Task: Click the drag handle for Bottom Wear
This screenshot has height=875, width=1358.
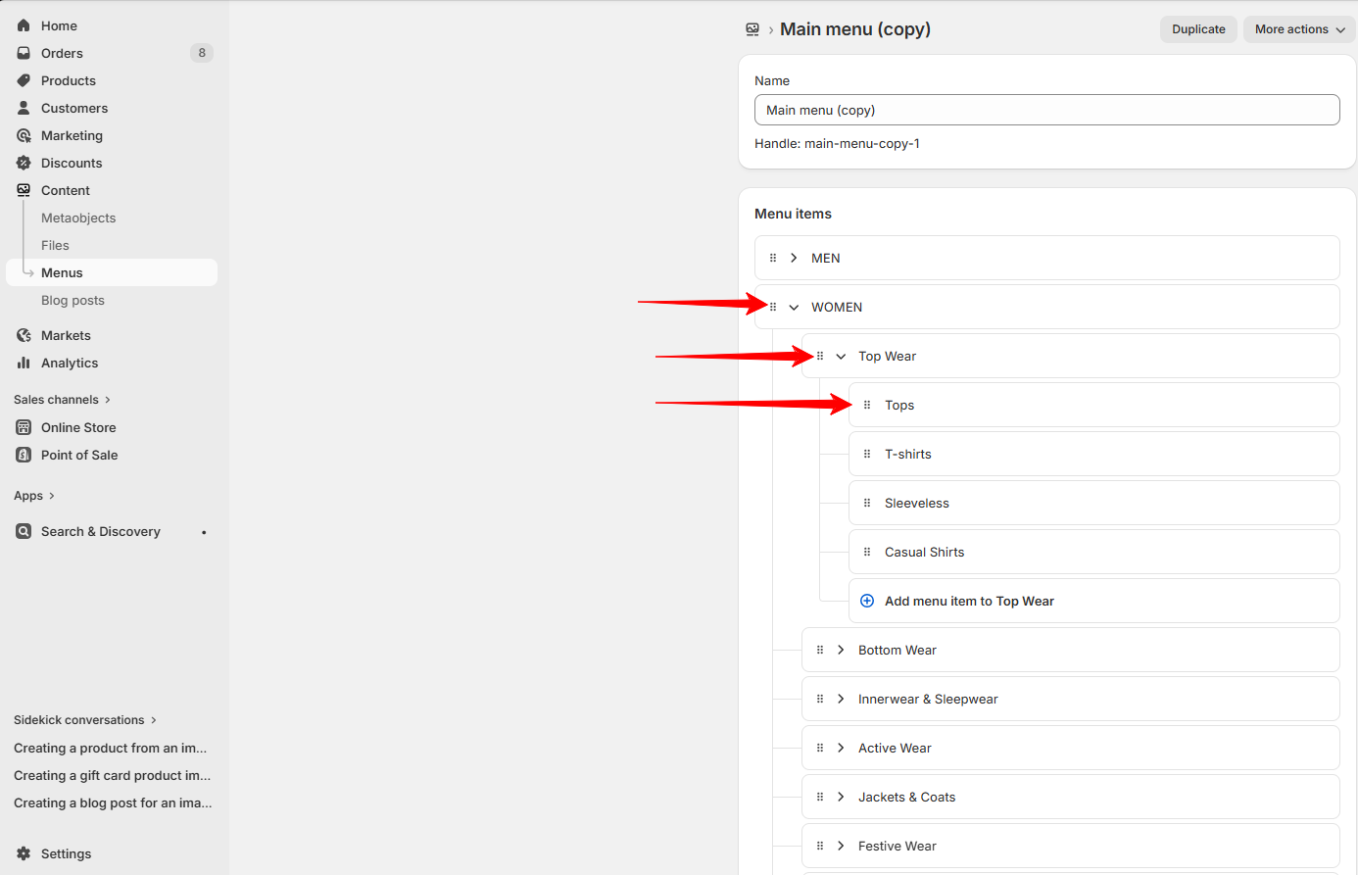Action: tap(820, 650)
